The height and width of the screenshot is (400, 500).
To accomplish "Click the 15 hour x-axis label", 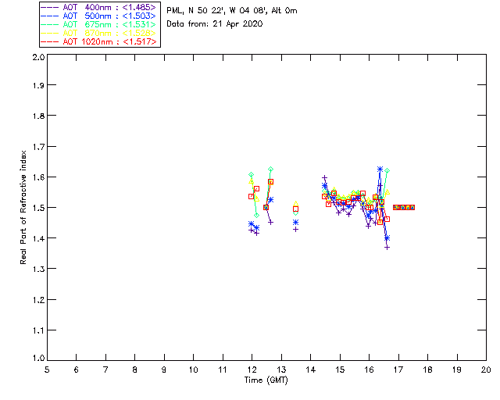I will [x=340, y=370].
